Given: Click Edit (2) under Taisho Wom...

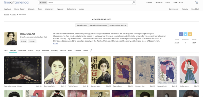Looking at the screenshot, I should click(86, 86).
